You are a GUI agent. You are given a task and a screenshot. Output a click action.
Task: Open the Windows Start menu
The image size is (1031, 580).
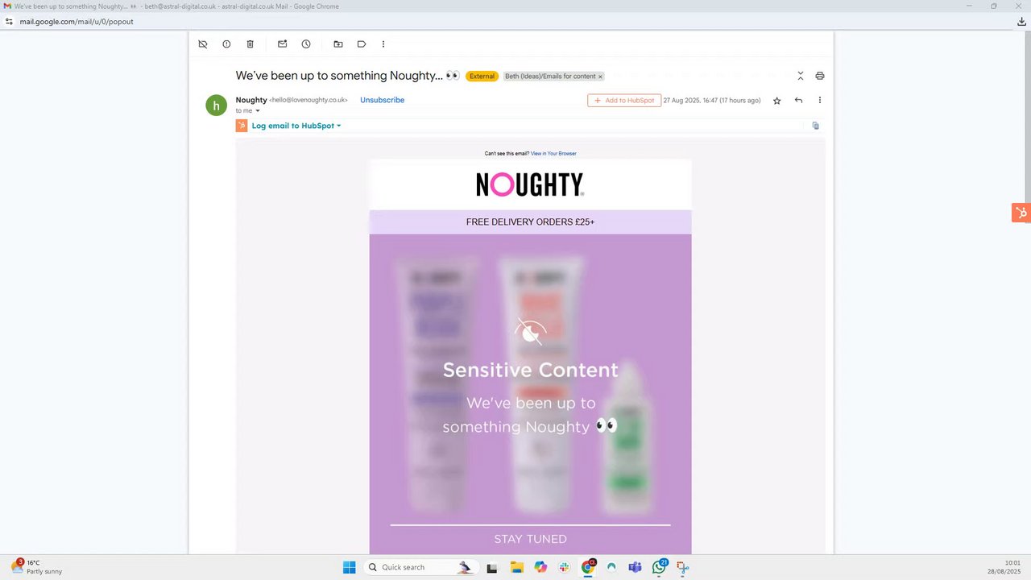[x=349, y=567]
